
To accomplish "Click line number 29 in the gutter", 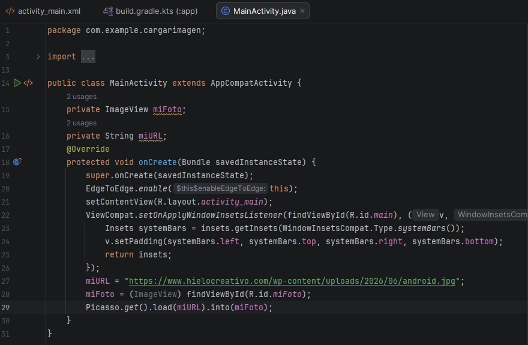I will (x=5, y=307).
